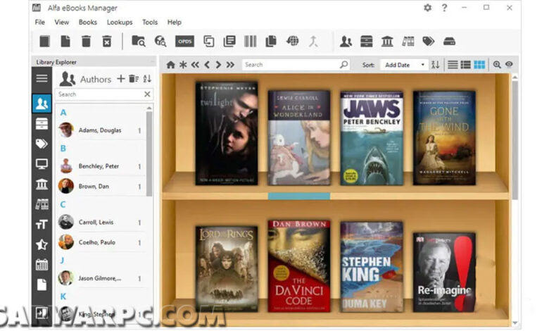
Task: Click the merge arrows toolbar icon
Action: (313, 42)
